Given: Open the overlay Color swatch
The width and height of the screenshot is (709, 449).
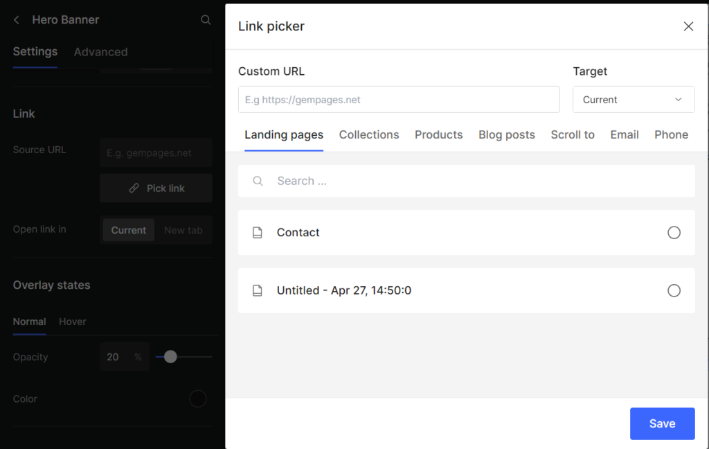Looking at the screenshot, I should click(x=198, y=399).
